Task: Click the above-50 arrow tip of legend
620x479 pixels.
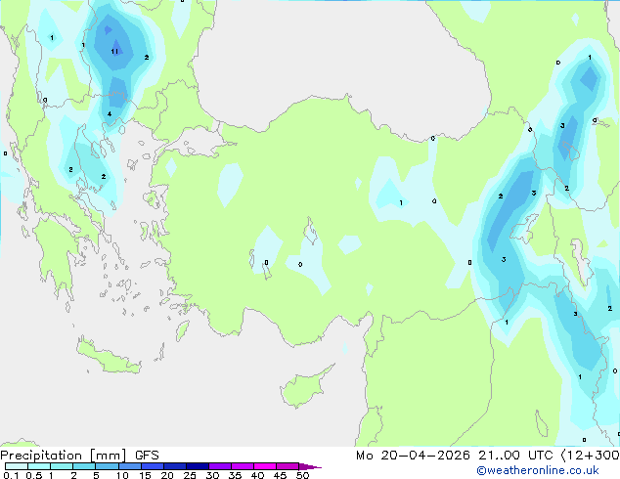Action: (310, 466)
